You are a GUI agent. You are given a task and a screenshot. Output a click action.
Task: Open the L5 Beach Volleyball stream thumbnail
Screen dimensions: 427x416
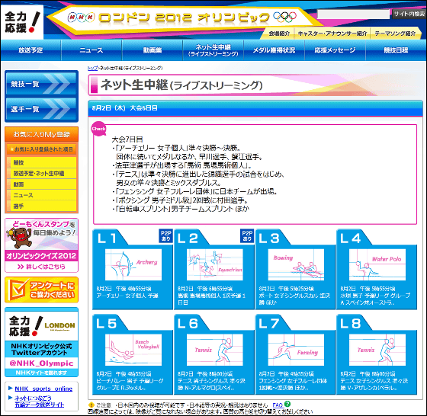coord(133,350)
